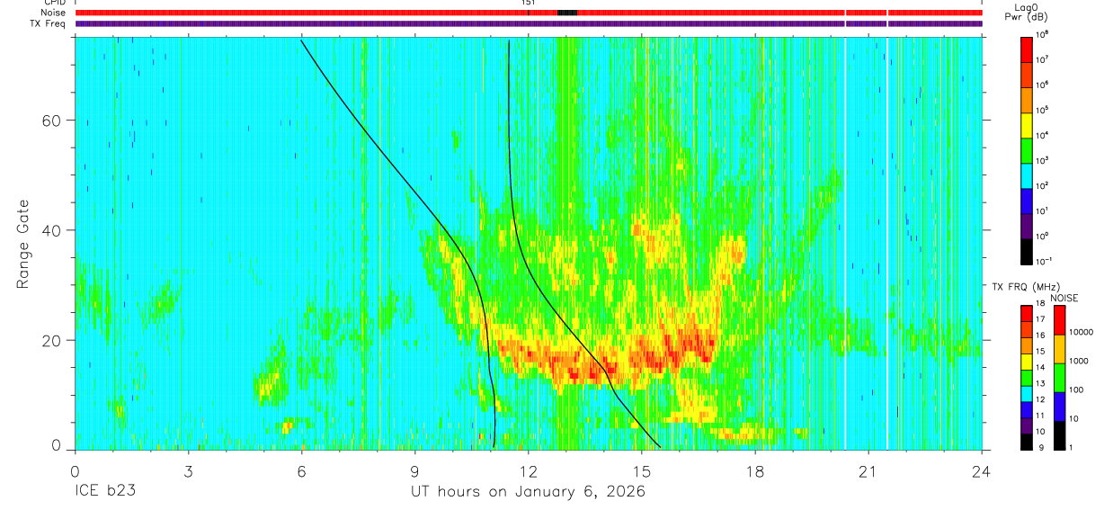
Task: Click the x-axis tick label '0'
Action: click(74, 470)
